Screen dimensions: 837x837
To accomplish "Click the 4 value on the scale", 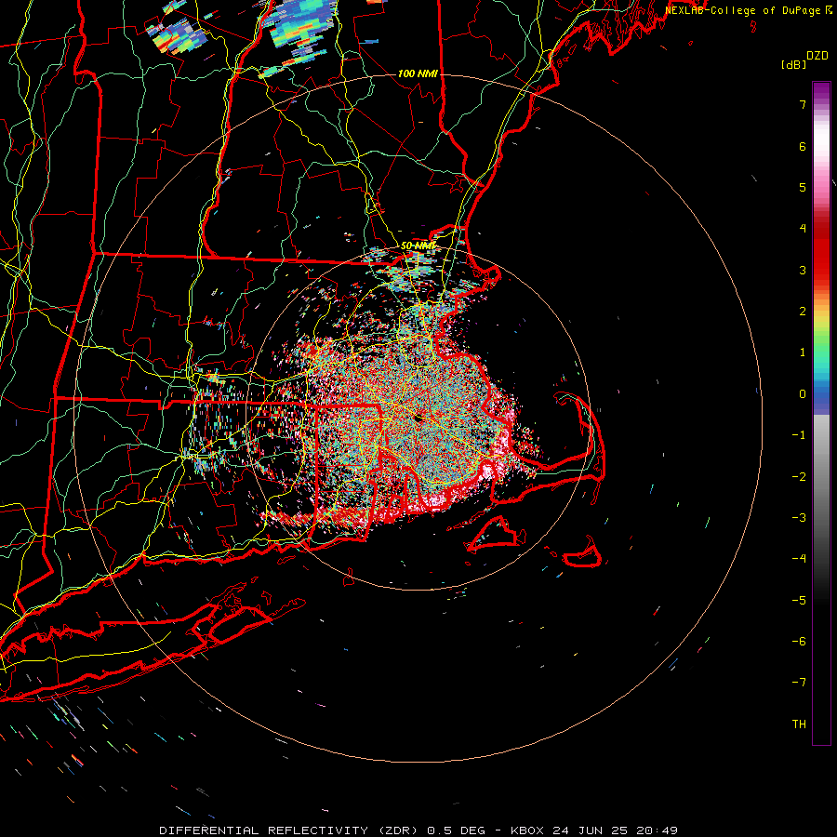I will 803,229.
